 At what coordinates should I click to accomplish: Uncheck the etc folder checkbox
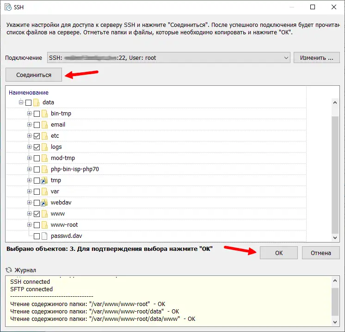(37, 136)
